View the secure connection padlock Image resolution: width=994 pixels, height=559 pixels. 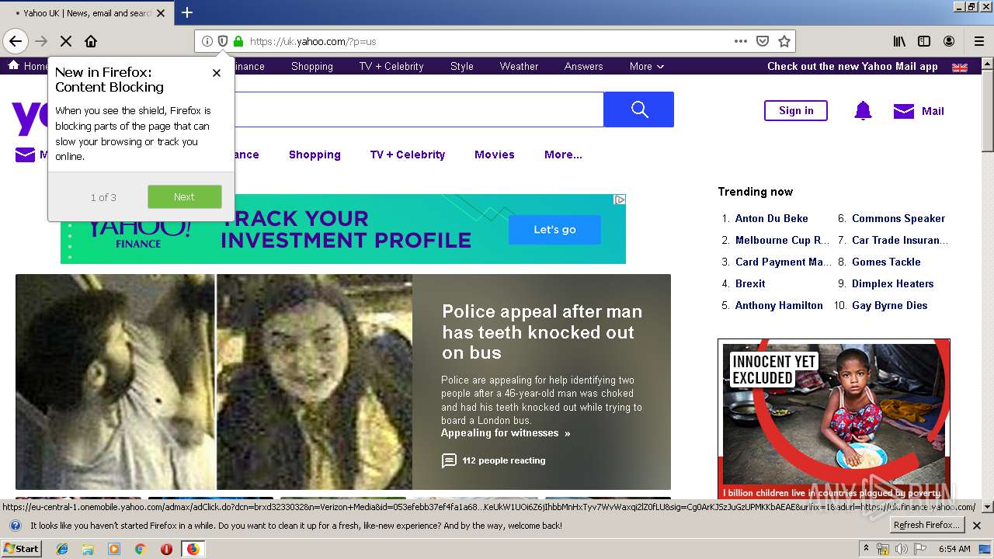tap(238, 41)
